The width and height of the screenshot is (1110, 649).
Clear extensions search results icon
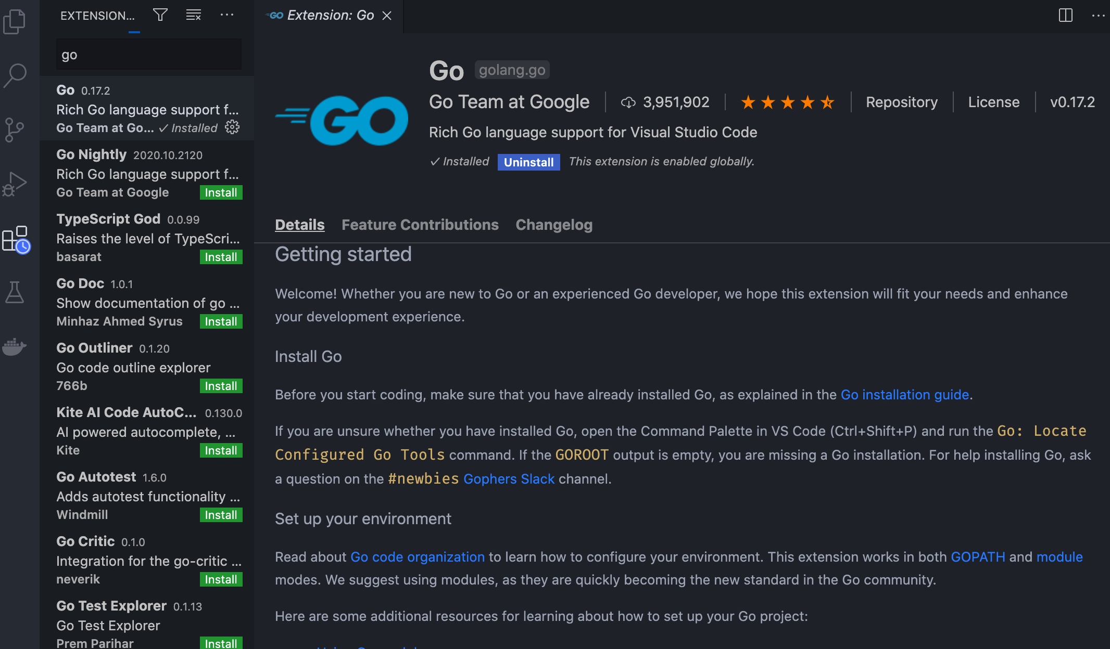coord(193,15)
